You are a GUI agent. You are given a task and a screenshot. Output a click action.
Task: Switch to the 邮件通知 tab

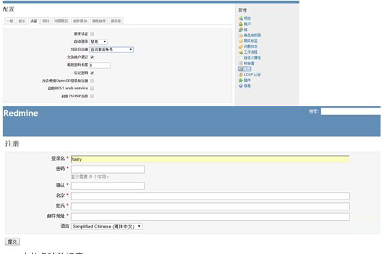[80, 21]
